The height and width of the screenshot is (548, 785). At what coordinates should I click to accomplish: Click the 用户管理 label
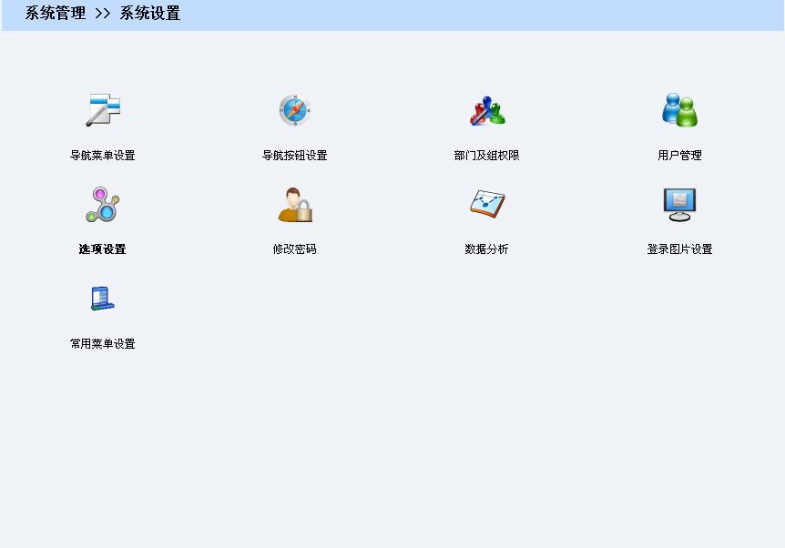(x=679, y=156)
